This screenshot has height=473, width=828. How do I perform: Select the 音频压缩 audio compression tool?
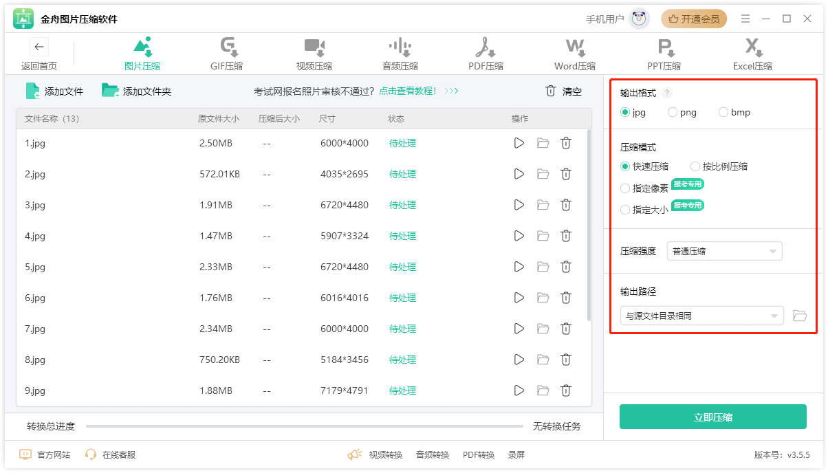(x=400, y=53)
